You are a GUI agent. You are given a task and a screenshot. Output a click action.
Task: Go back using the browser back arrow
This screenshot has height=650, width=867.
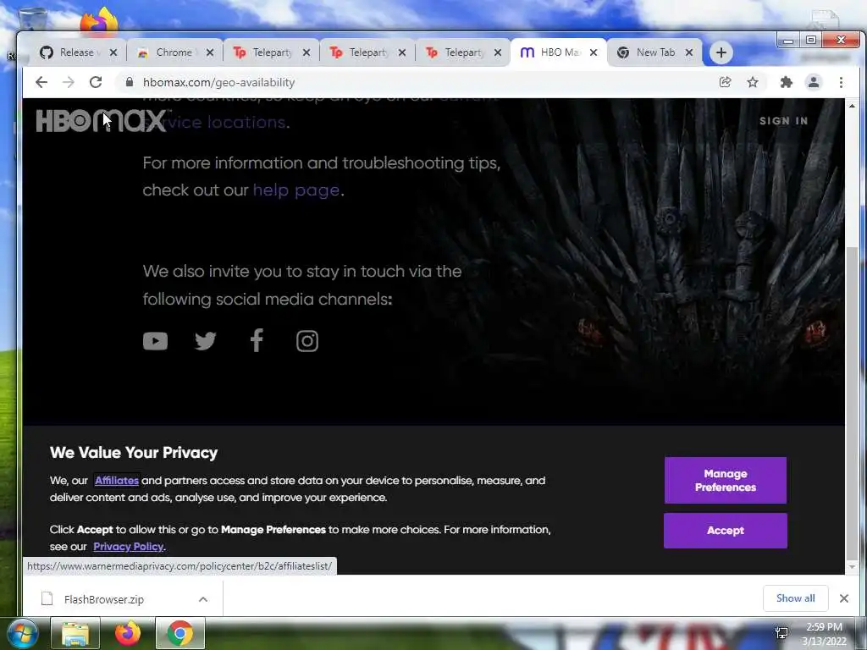point(41,82)
